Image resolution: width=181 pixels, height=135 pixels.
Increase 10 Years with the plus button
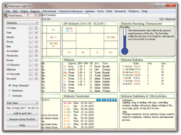36,28
